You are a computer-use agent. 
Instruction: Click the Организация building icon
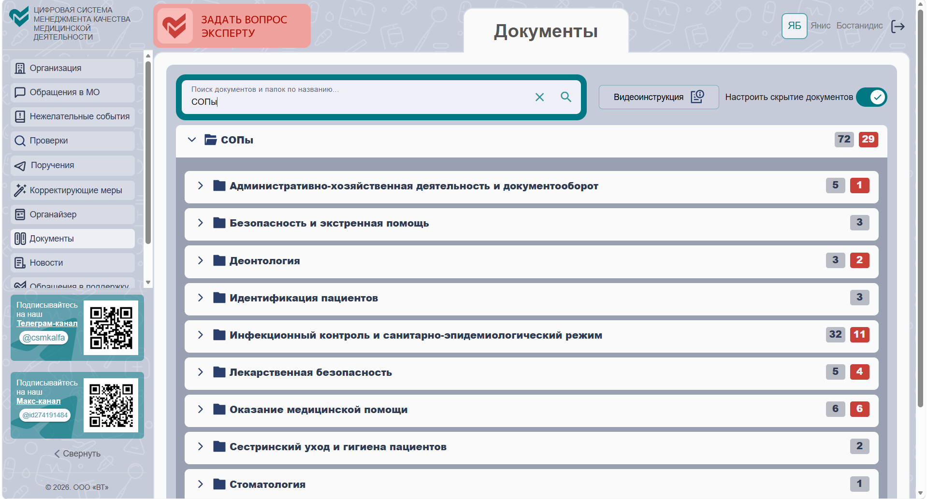coord(20,68)
